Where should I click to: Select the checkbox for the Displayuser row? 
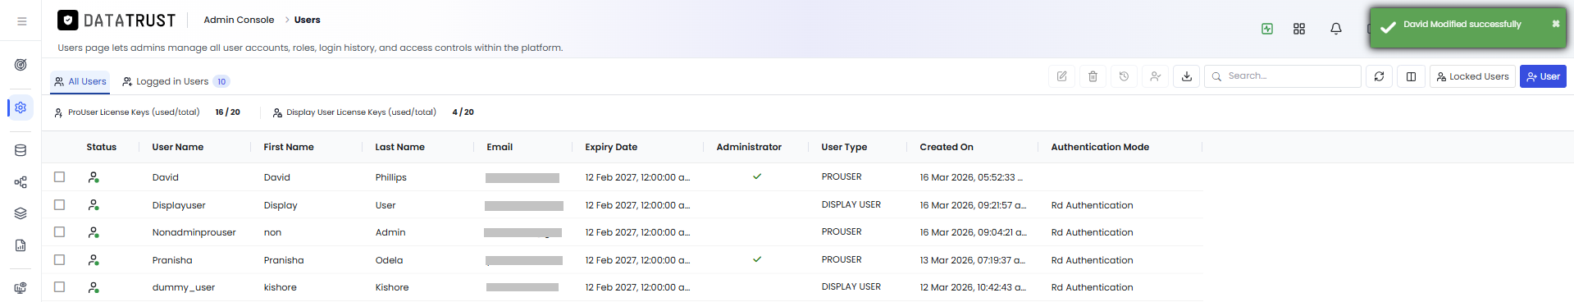59,204
